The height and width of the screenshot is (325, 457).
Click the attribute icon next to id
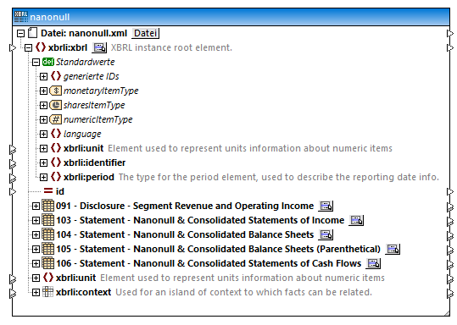tap(48, 191)
